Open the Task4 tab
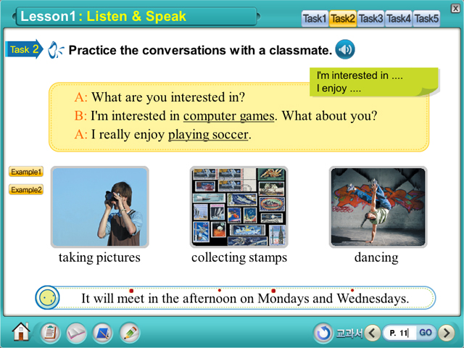The image size is (464, 348). (x=399, y=19)
